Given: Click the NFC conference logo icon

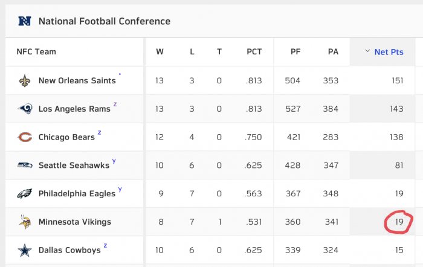Looking at the screenshot, I should 25,21.
